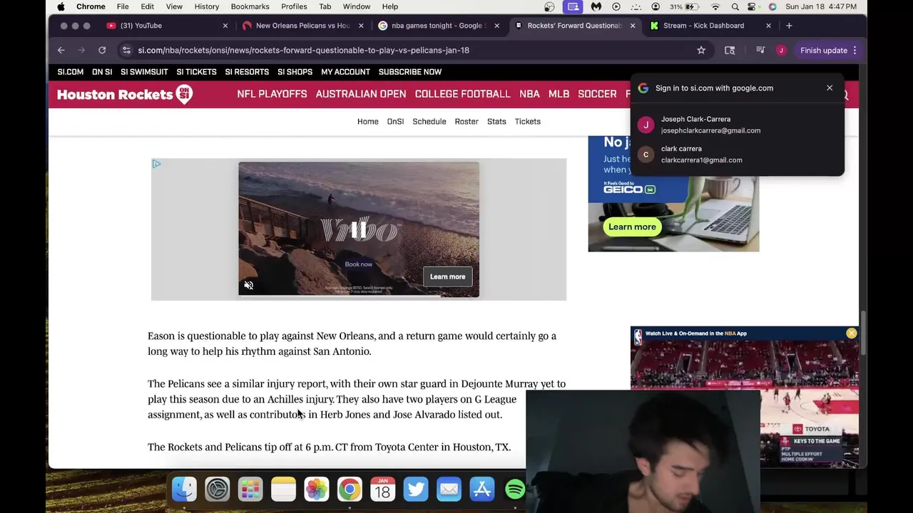This screenshot has height=513, width=913.
Task: Go back using the browser back arrow
Action: pyautogui.click(x=61, y=50)
